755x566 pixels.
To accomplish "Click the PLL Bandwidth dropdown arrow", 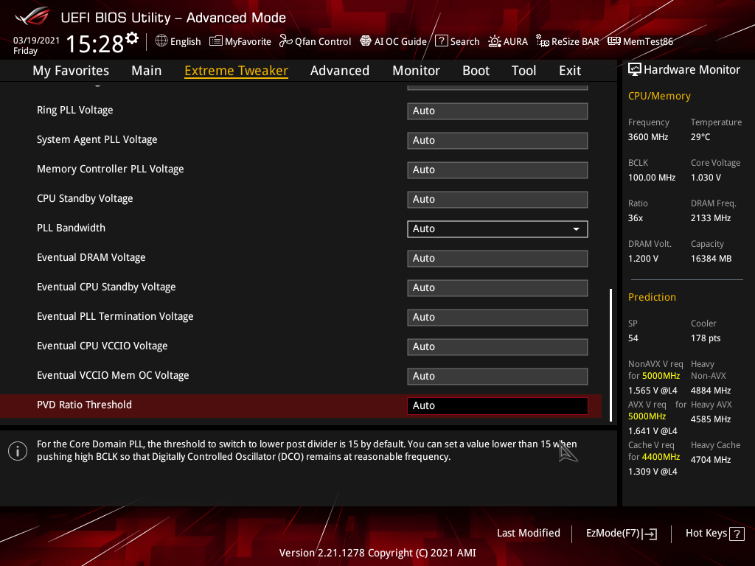I will coord(576,229).
